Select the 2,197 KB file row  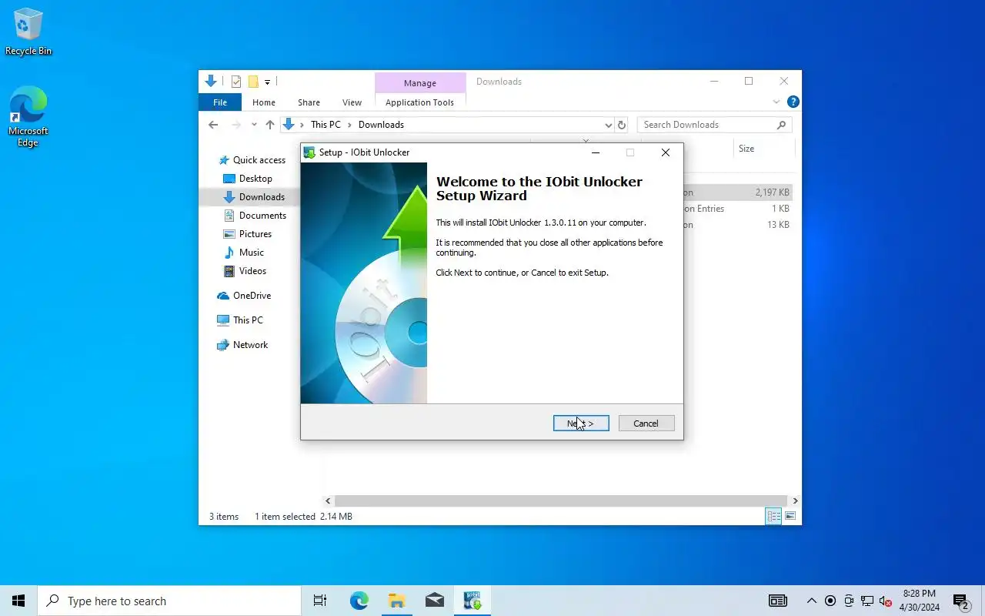pos(737,192)
